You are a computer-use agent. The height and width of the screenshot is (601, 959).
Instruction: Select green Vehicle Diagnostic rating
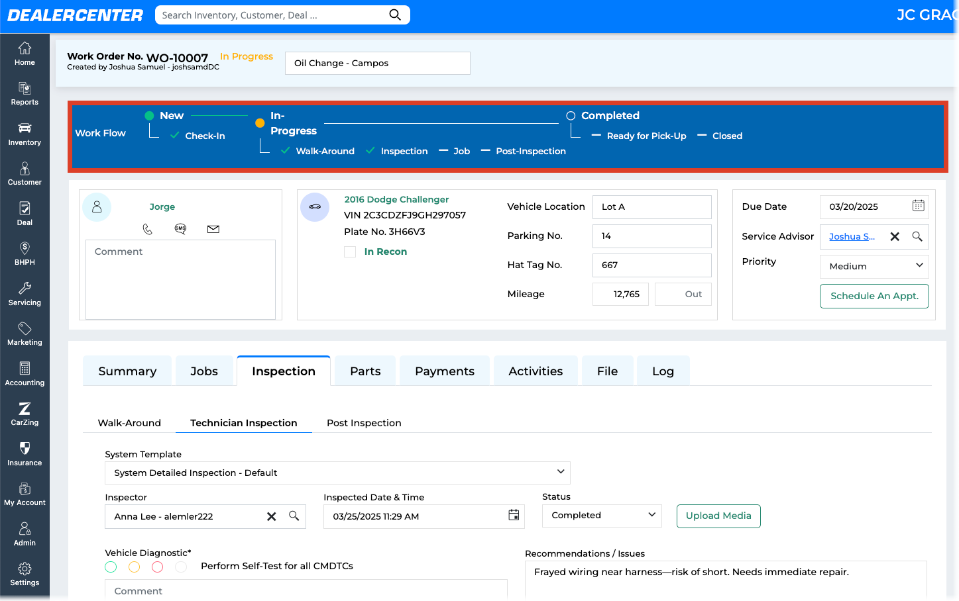click(111, 567)
